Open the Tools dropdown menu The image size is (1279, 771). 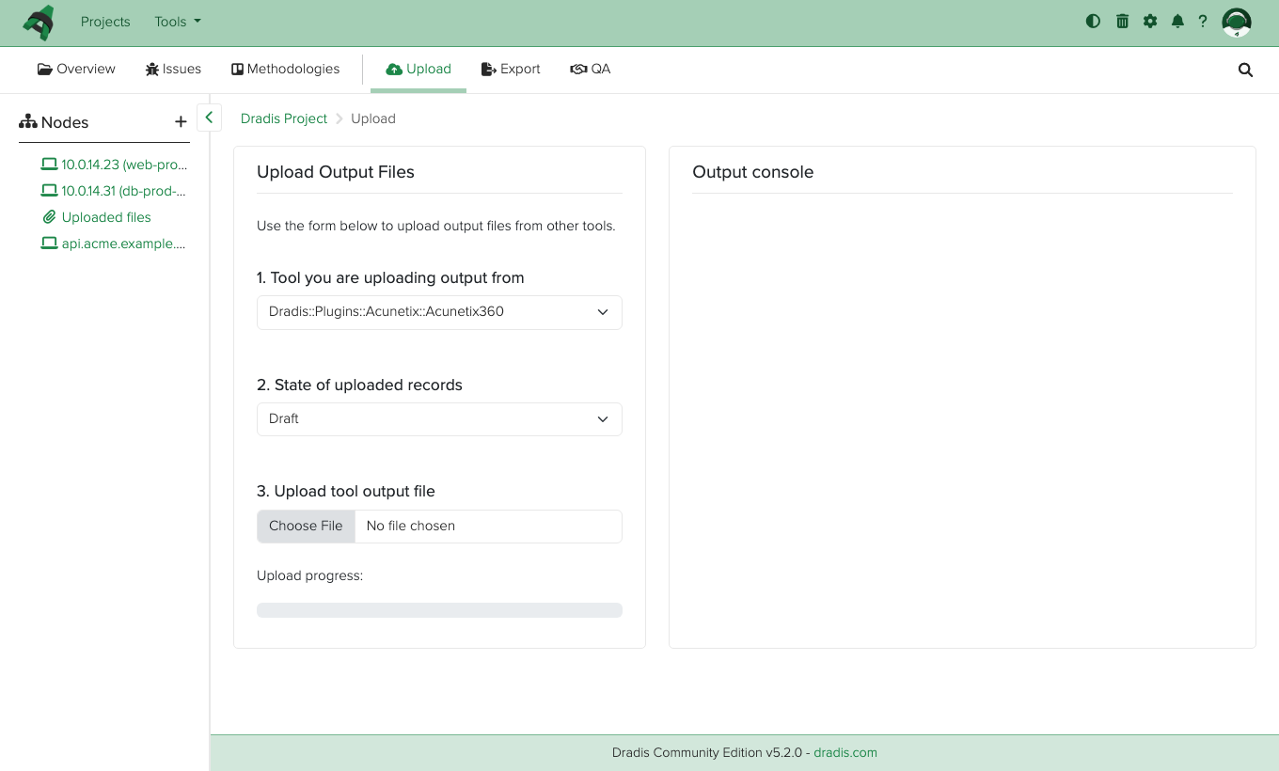point(178,22)
